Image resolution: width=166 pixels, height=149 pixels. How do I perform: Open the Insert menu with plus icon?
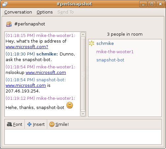pyautogui.click(x=36, y=124)
